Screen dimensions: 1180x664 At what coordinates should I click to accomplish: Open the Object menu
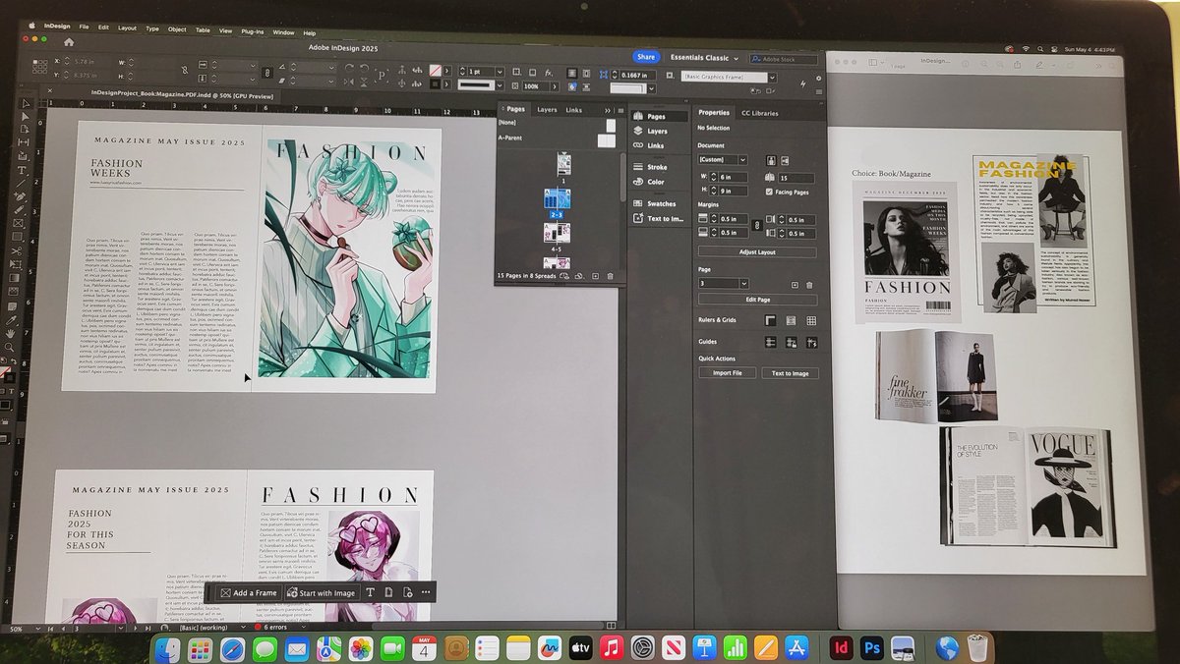[x=177, y=28]
